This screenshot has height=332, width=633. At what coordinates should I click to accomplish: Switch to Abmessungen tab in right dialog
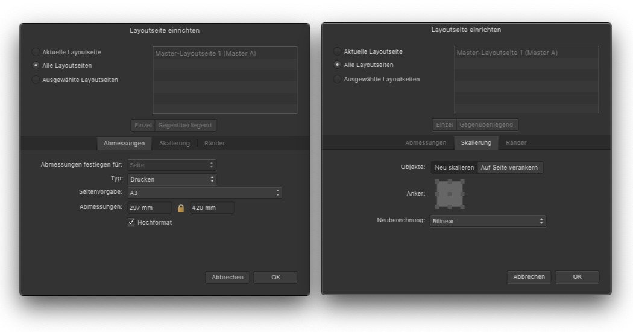(426, 142)
